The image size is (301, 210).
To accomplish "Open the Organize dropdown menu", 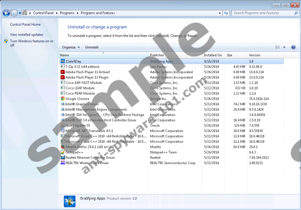I will [x=70, y=47].
